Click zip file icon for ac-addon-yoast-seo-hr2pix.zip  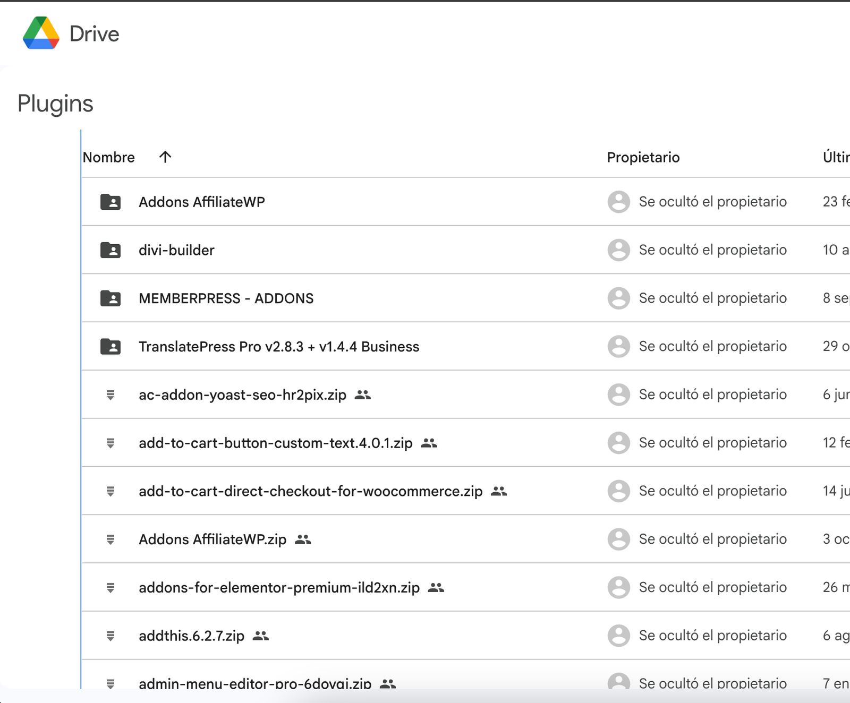click(110, 395)
